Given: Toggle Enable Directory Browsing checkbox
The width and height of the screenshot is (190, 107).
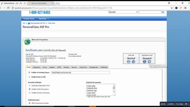Looking at the screenshot, I should pyautogui.click(x=30, y=93).
